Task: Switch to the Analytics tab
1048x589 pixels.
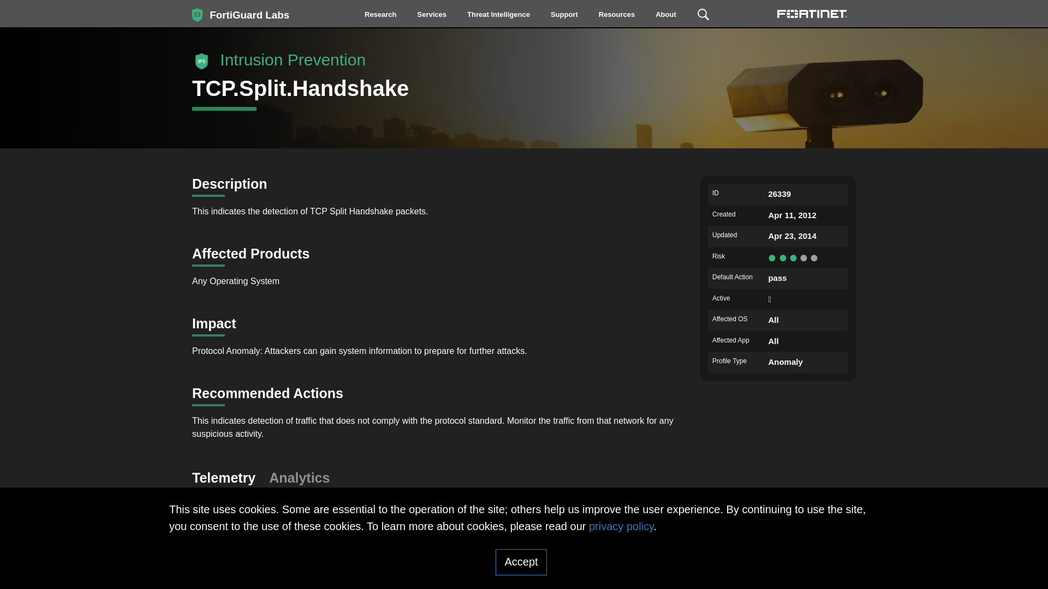Action: [299, 478]
